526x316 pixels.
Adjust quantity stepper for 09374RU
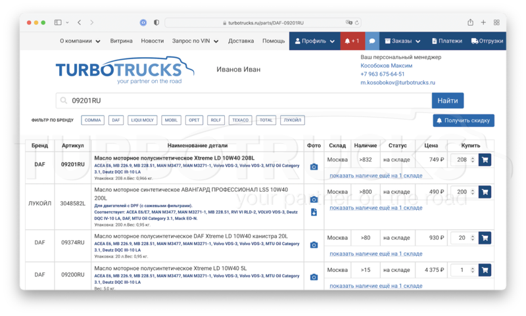(472, 238)
